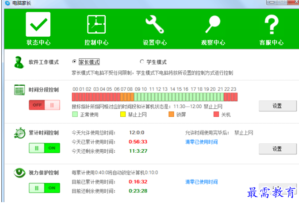Toggle the 累计时间控制 ON switch
The width and height of the screenshot is (299, 206).
coord(44,148)
